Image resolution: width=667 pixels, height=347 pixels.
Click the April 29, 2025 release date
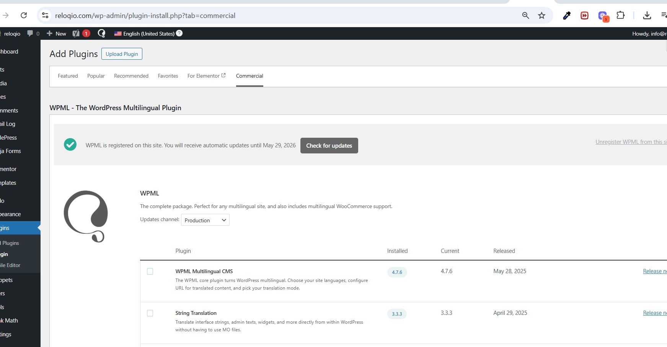pyautogui.click(x=510, y=313)
